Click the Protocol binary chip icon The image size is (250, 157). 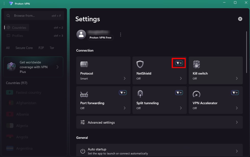click(84, 64)
